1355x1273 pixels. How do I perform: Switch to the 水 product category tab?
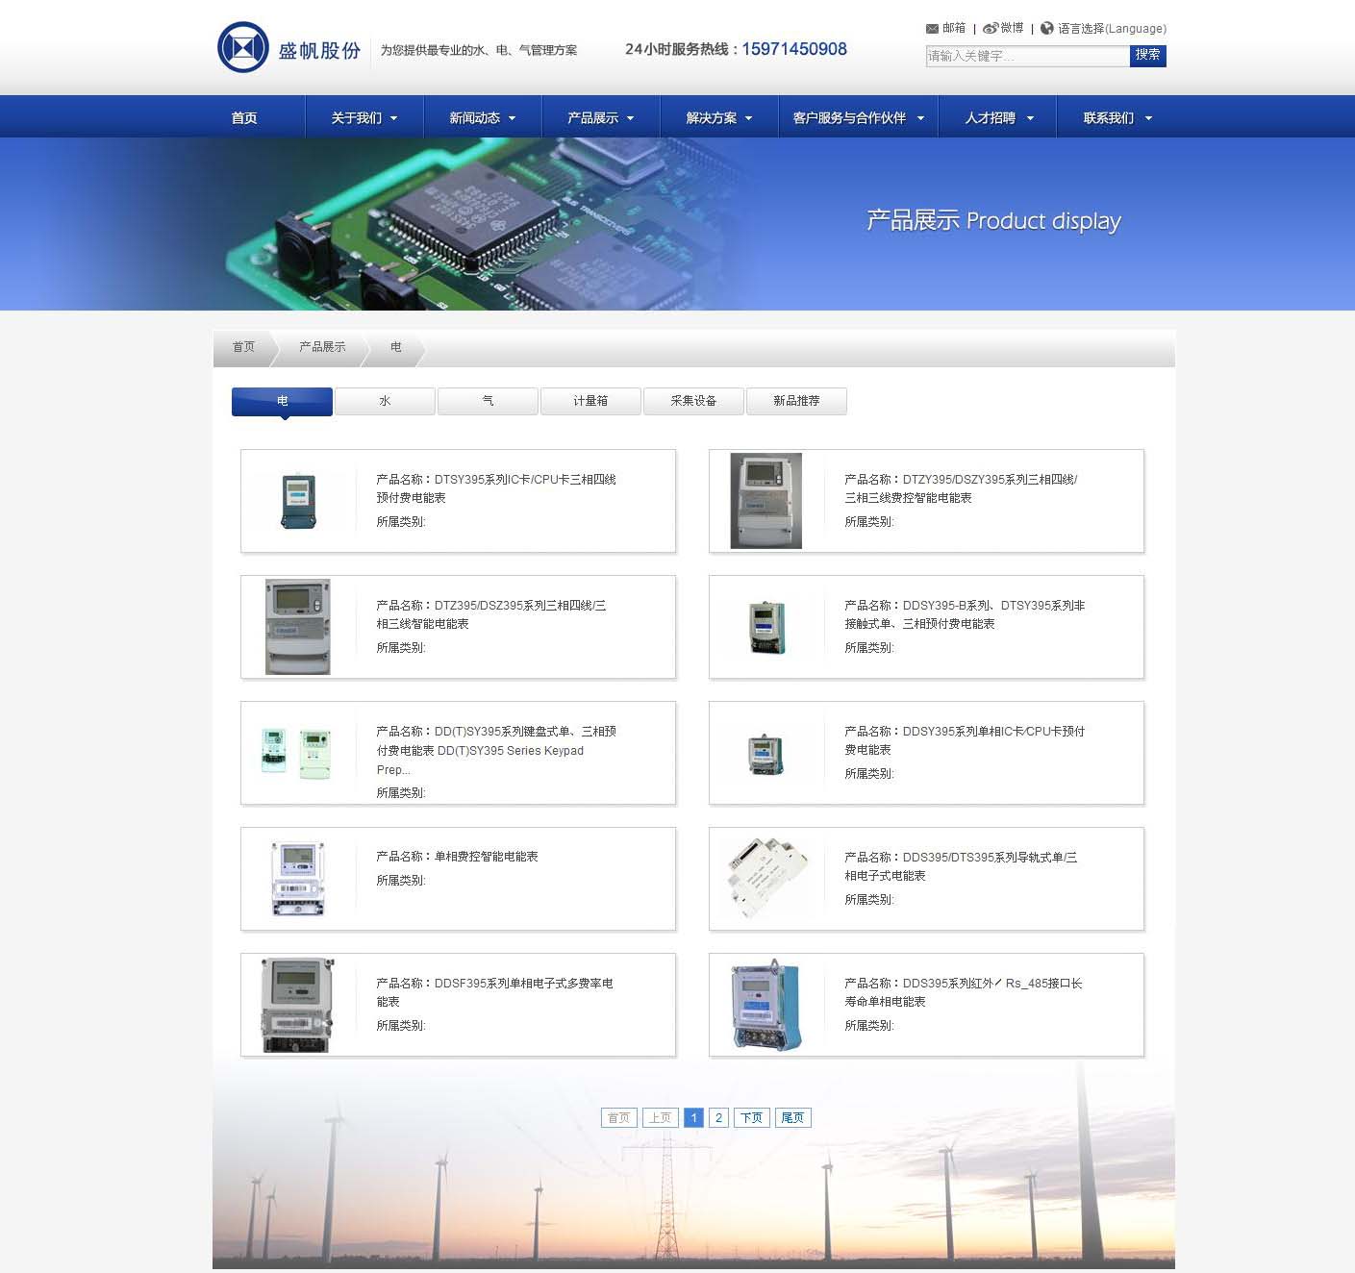385,401
